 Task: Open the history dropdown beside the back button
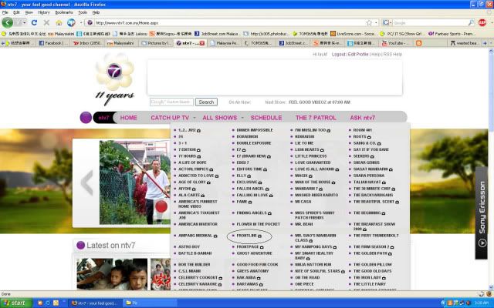[x=24, y=23]
